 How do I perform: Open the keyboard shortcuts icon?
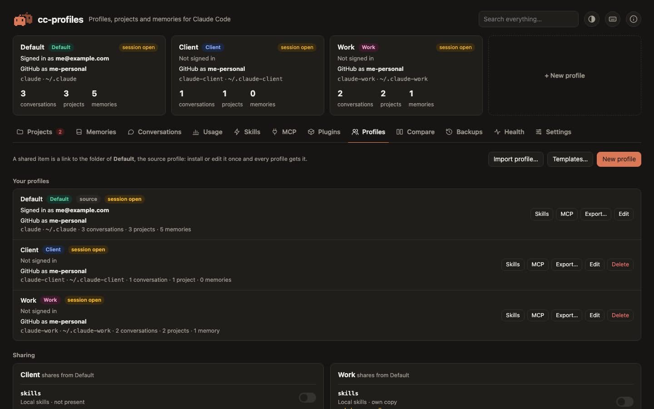[613, 19]
